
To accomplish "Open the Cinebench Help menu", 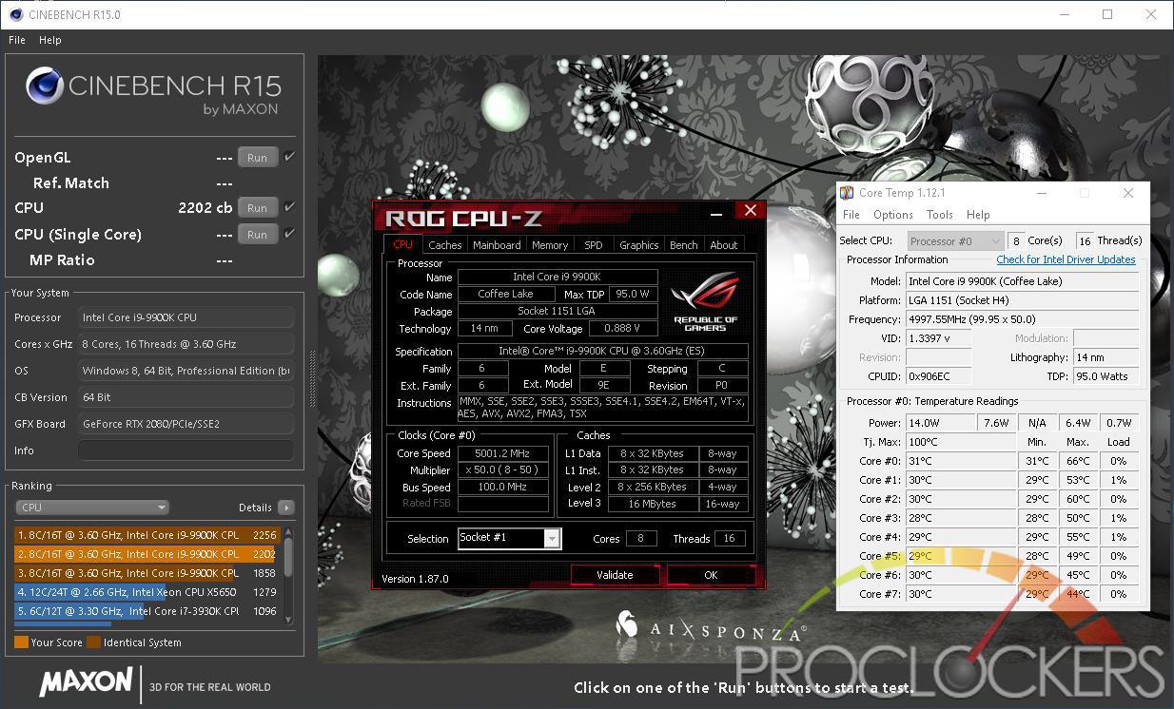I will pyautogui.click(x=50, y=40).
